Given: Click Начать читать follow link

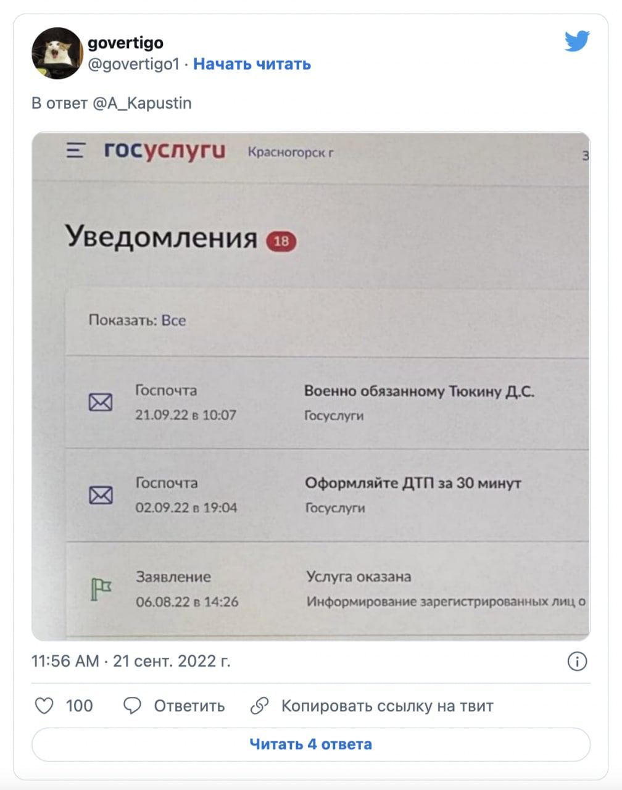Looking at the screenshot, I should point(252,64).
